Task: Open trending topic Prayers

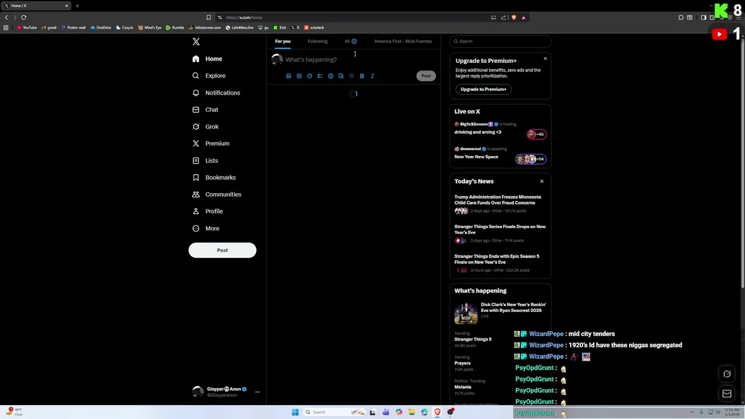Action: (x=463, y=363)
